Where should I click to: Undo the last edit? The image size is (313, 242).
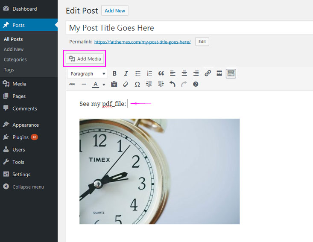(x=172, y=84)
